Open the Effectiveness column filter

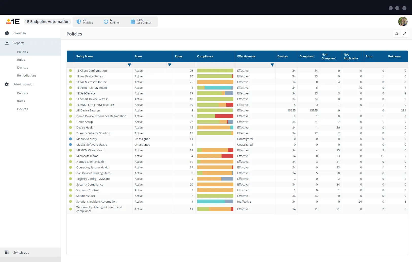(x=272, y=65)
